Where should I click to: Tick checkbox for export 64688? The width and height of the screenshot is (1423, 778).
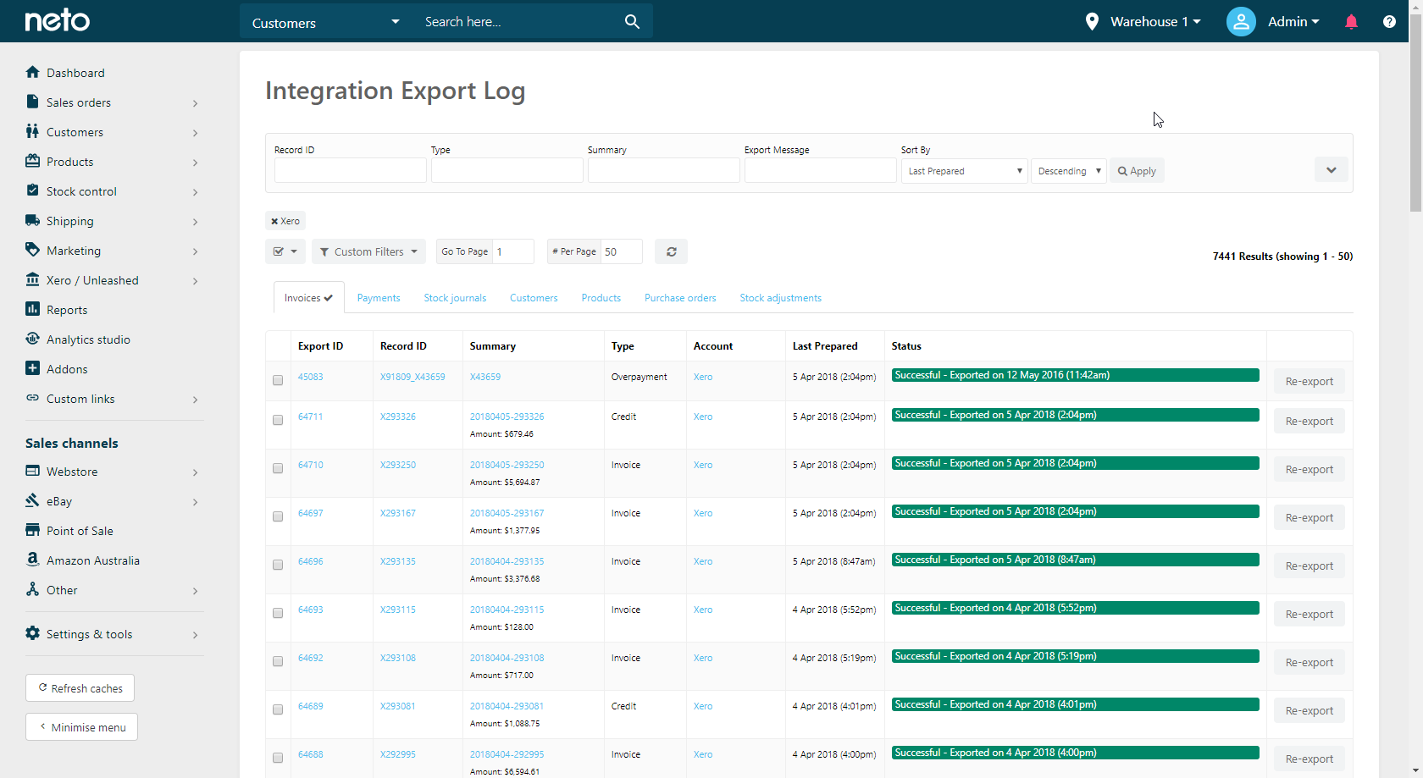tap(278, 759)
